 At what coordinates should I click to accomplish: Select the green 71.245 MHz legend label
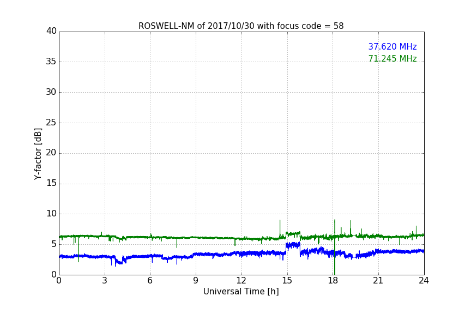pyautogui.click(x=392, y=58)
